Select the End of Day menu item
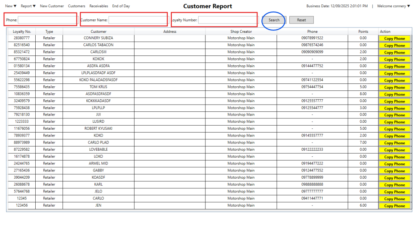 [x=121, y=6]
